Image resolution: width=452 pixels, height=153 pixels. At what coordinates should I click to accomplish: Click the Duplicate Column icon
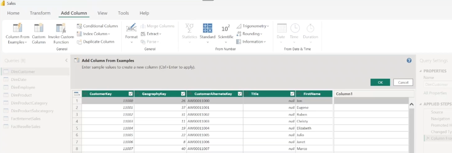tap(79, 42)
